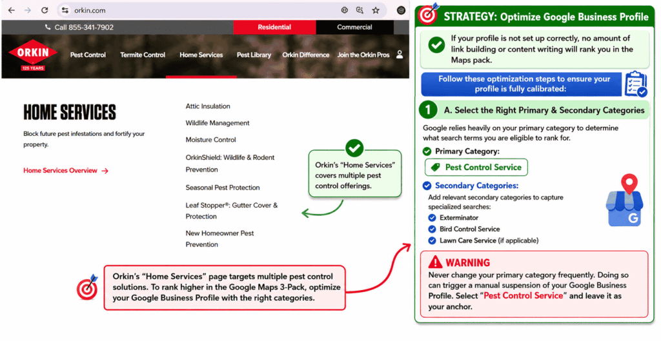This screenshot has height=341, width=661.
Task: Open Join the Orkin Pros menu
Action: (x=363, y=55)
